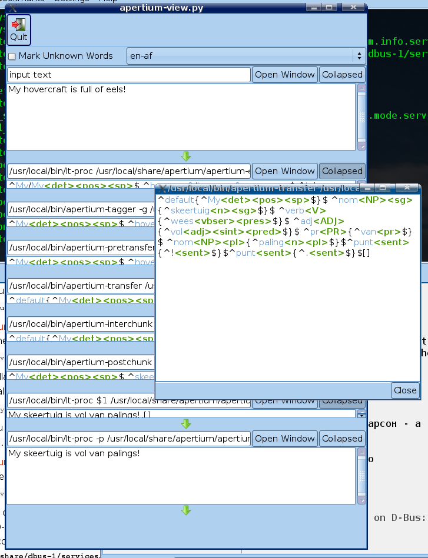Screen dimensions: 428x558
Task: Click apertium-transfer command field in main window
Action: [81, 286]
